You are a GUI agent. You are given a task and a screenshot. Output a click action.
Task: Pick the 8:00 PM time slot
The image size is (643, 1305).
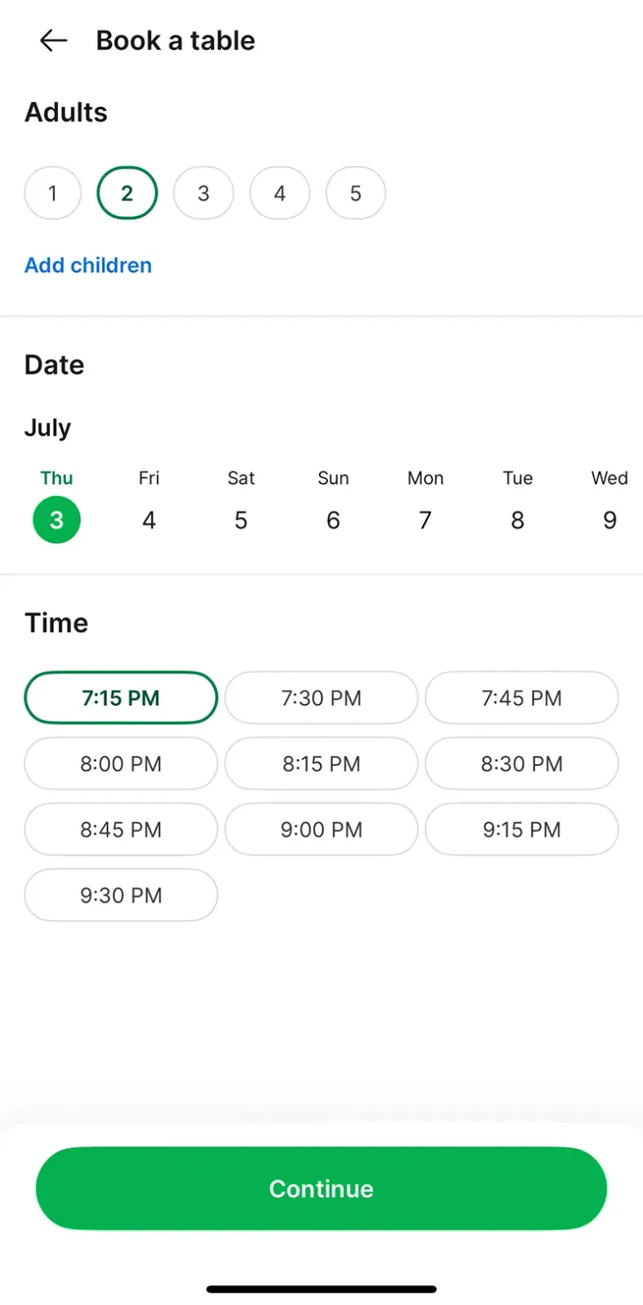(121, 764)
